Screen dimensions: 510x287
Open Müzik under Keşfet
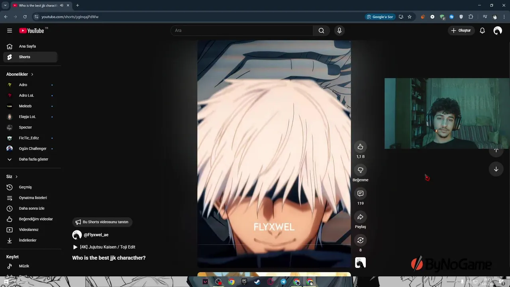coord(30,266)
